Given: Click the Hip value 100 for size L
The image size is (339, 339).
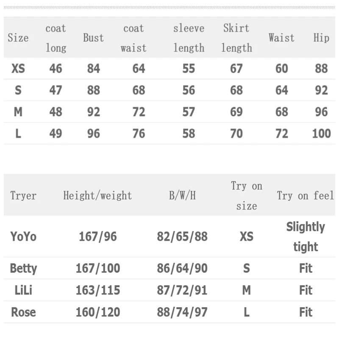Looking at the screenshot, I should pyautogui.click(x=322, y=133).
